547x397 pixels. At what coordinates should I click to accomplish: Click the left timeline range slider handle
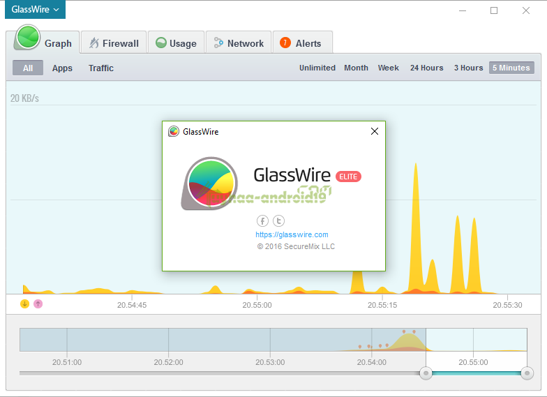click(x=426, y=373)
